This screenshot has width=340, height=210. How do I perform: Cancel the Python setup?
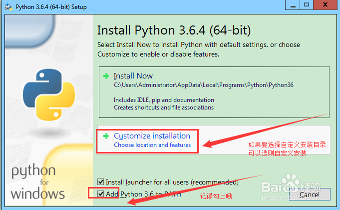[310, 194]
